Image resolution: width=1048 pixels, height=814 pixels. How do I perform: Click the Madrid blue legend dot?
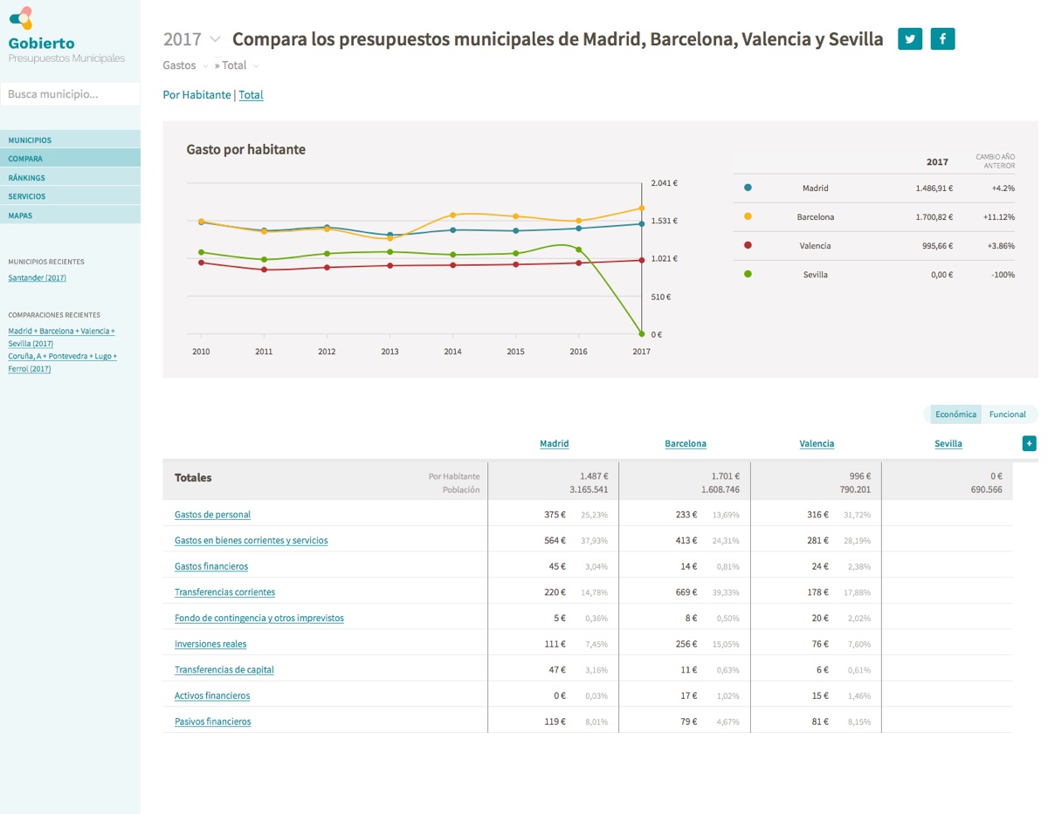coord(748,188)
